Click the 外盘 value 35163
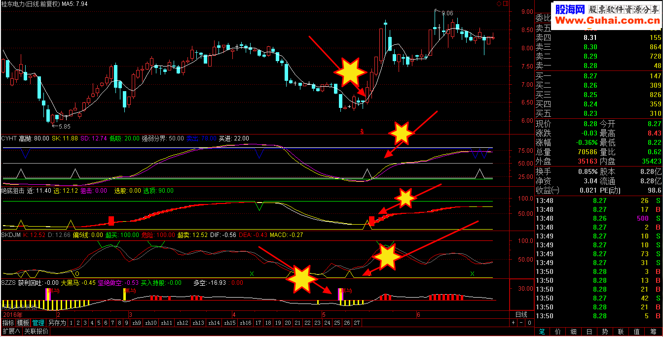The image size is (663, 337). (x=587, y=161)
